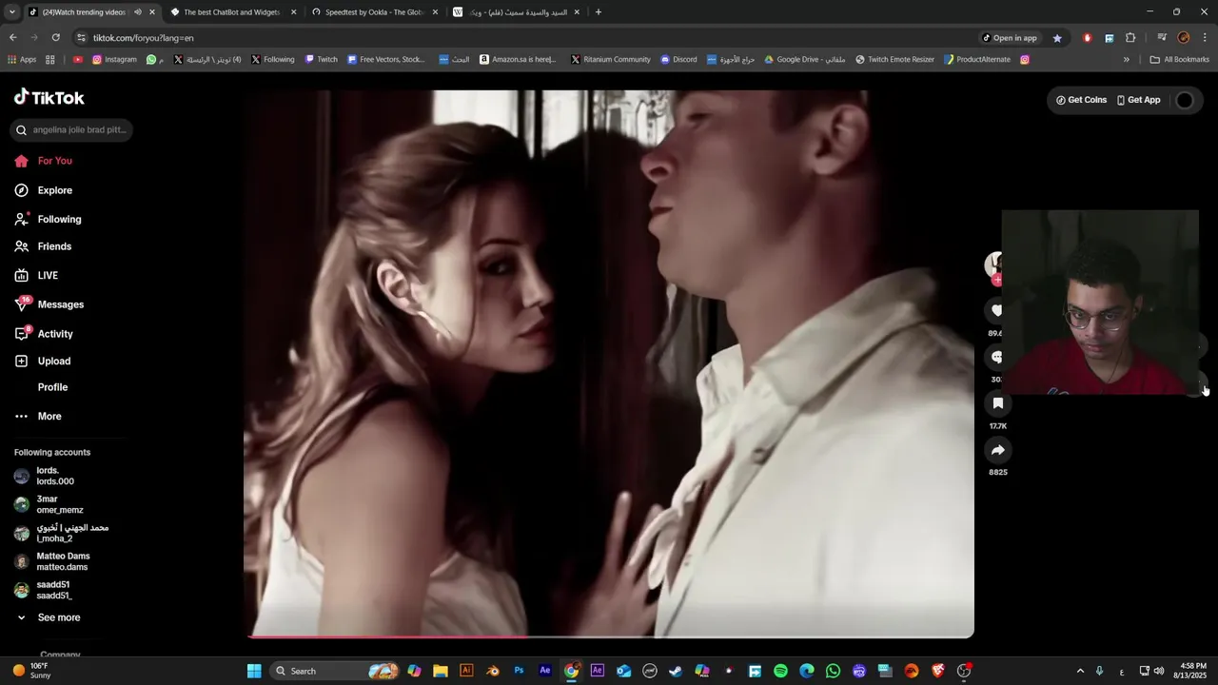
Task: Click Get App button
Action: click(x=1138, y=100)
